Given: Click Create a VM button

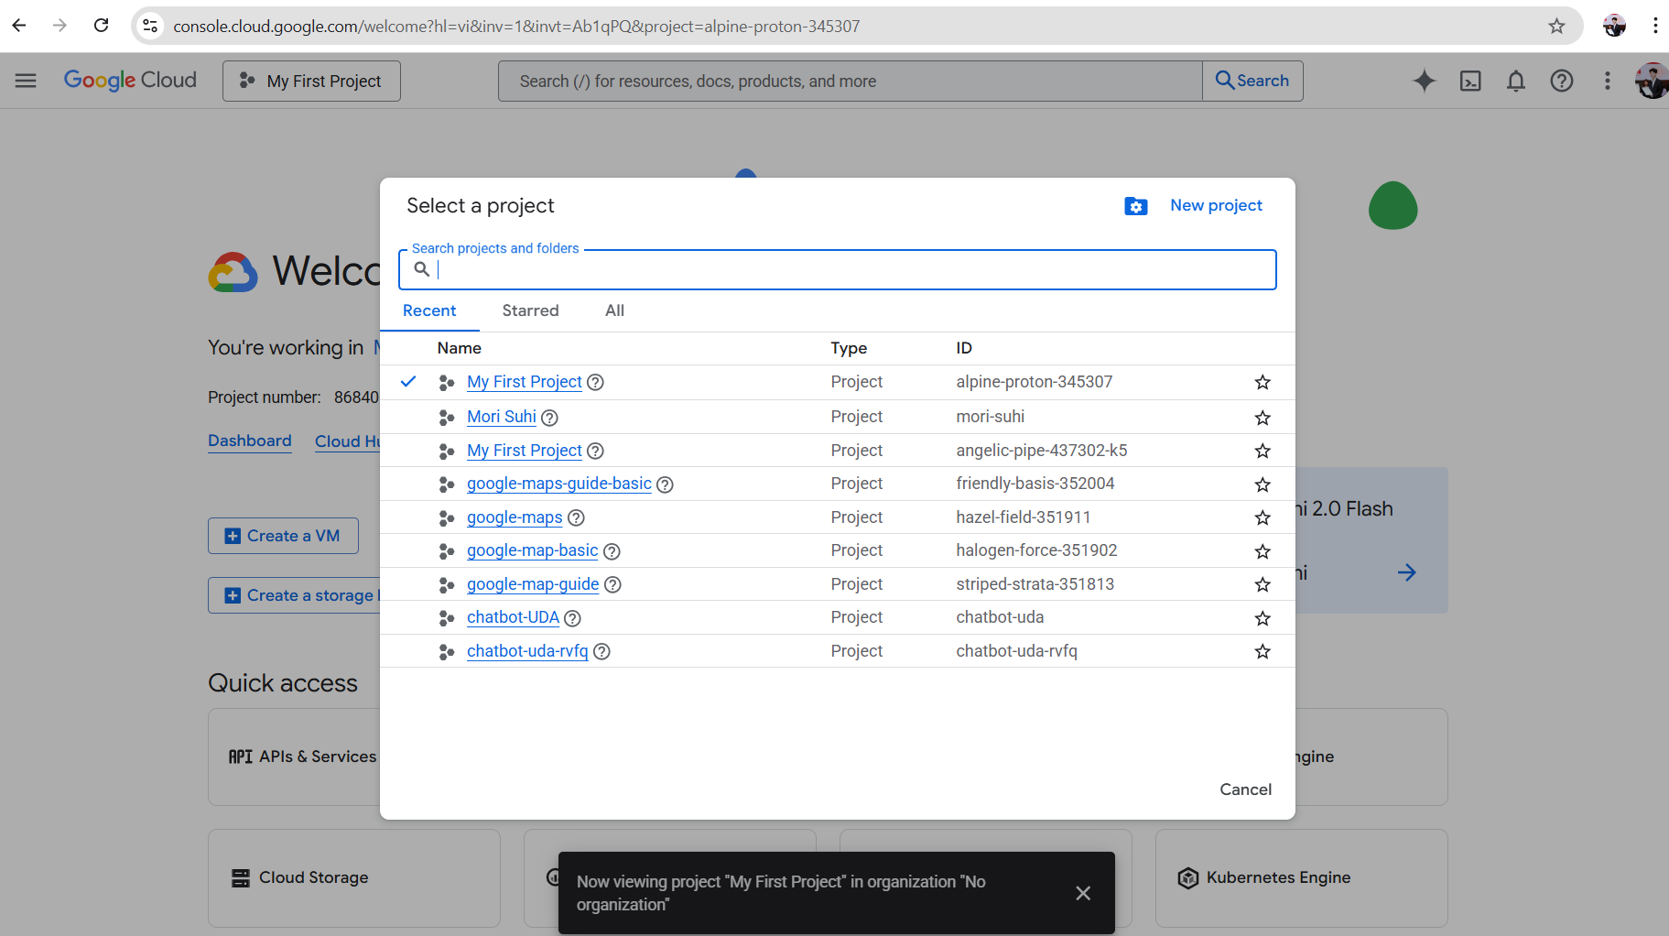Looking at the screenshot, I should tap(283, 536).
